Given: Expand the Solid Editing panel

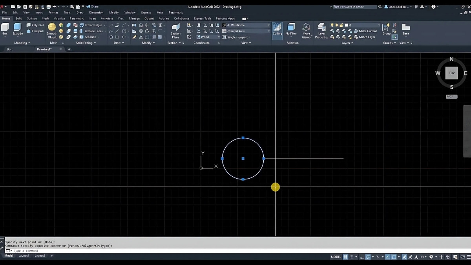Looking at the screenshot, I should (86, 43).
